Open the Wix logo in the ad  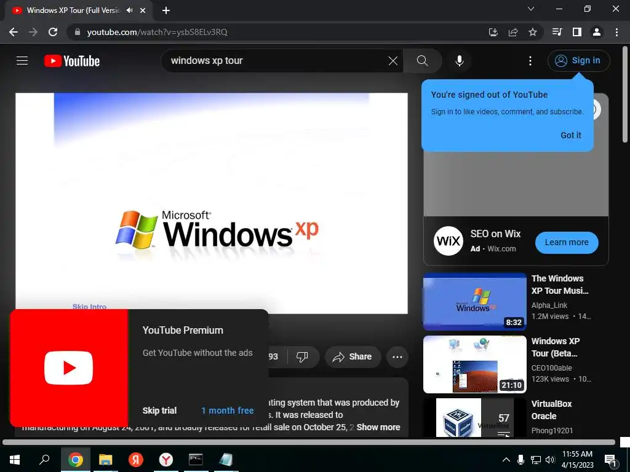[x=448, y=241]
